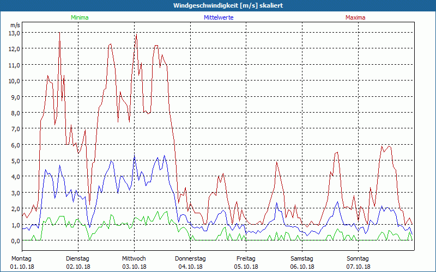This screenshot has width=436, height=272.
Task: Click the '8,0' y-axis value
Action: [16, 113]
